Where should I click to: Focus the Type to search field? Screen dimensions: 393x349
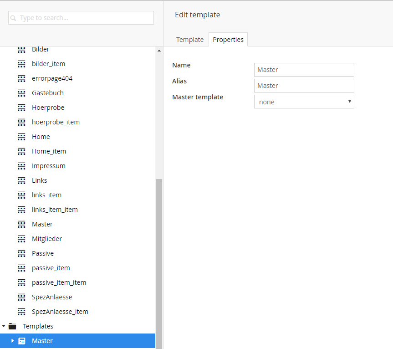click(x=81, y=18)
